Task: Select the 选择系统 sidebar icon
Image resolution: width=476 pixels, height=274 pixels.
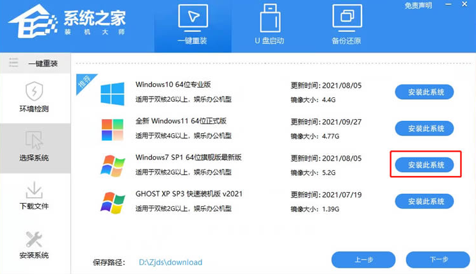Action: (x=34, y=140)
